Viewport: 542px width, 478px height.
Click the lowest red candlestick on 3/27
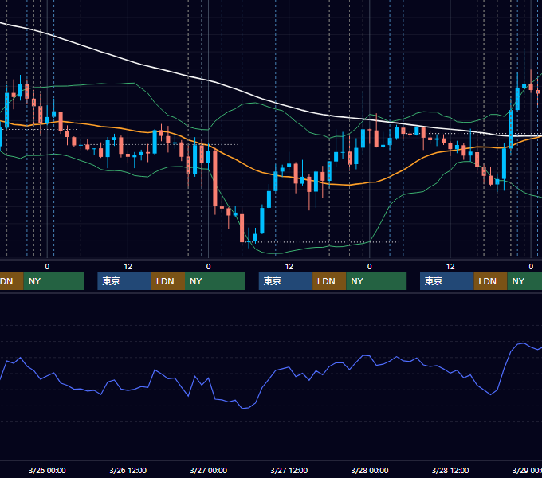242,228
